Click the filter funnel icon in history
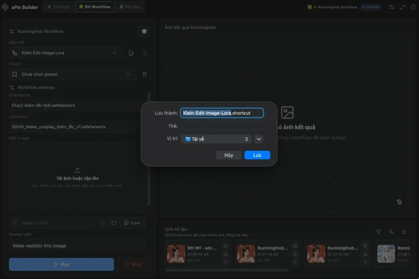The image size is (419, 279). pyautogui.click(x=378, y=231)
